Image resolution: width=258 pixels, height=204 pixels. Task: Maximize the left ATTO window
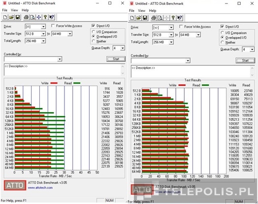point(110,3)
